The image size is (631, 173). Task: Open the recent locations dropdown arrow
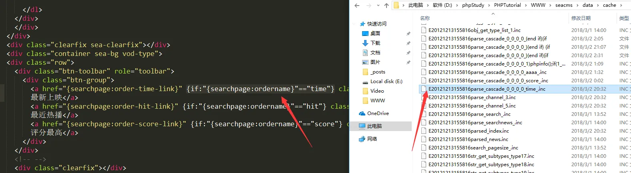(x=378, y=6)
